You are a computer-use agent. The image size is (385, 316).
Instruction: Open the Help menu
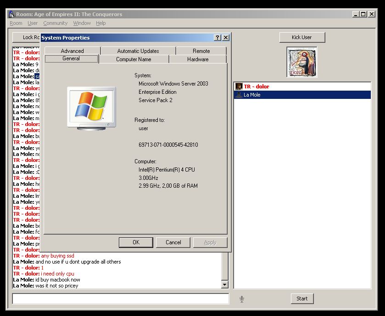tap(100, 23)
